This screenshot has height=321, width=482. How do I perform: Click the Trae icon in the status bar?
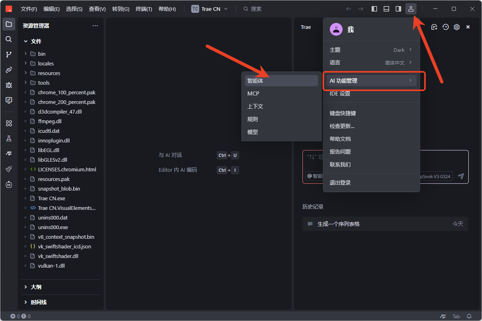tap(443, 317)
